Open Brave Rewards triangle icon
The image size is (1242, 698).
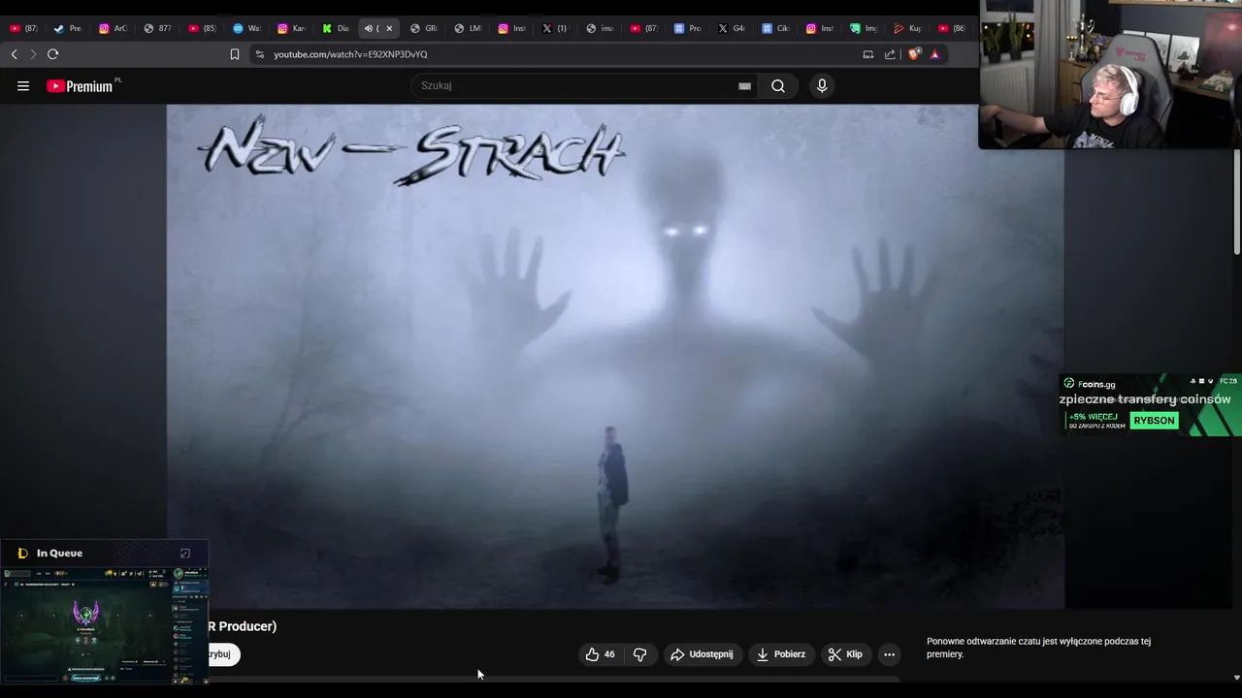pos(934,54)
